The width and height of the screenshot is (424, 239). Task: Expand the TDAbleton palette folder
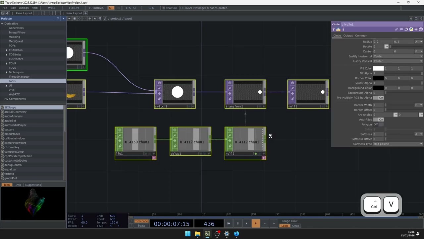pos(7,50)
